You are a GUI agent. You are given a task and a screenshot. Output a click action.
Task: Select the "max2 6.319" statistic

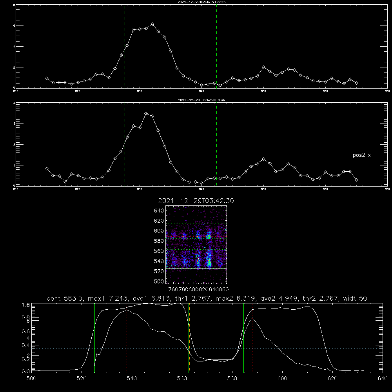[236, 298]
